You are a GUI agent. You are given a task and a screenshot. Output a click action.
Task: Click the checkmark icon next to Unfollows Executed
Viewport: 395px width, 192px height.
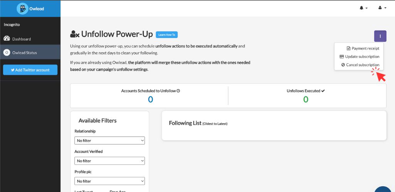(x=323, y=91)
